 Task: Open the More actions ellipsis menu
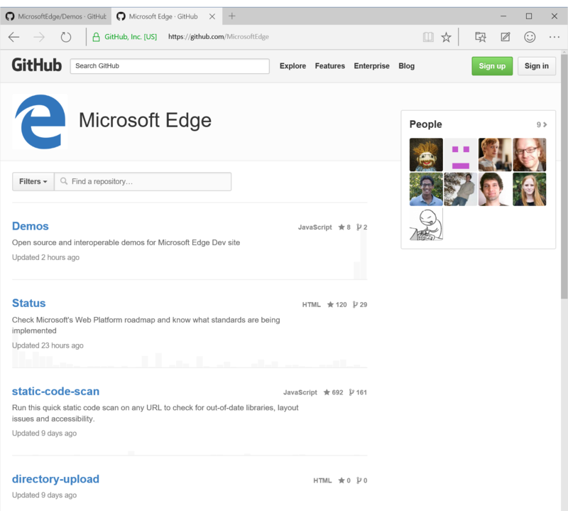tap(555, 37)
